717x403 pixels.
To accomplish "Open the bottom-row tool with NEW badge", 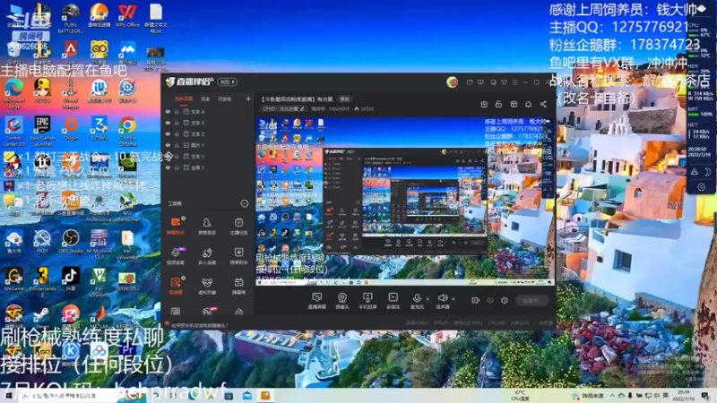I will [208, 312].
